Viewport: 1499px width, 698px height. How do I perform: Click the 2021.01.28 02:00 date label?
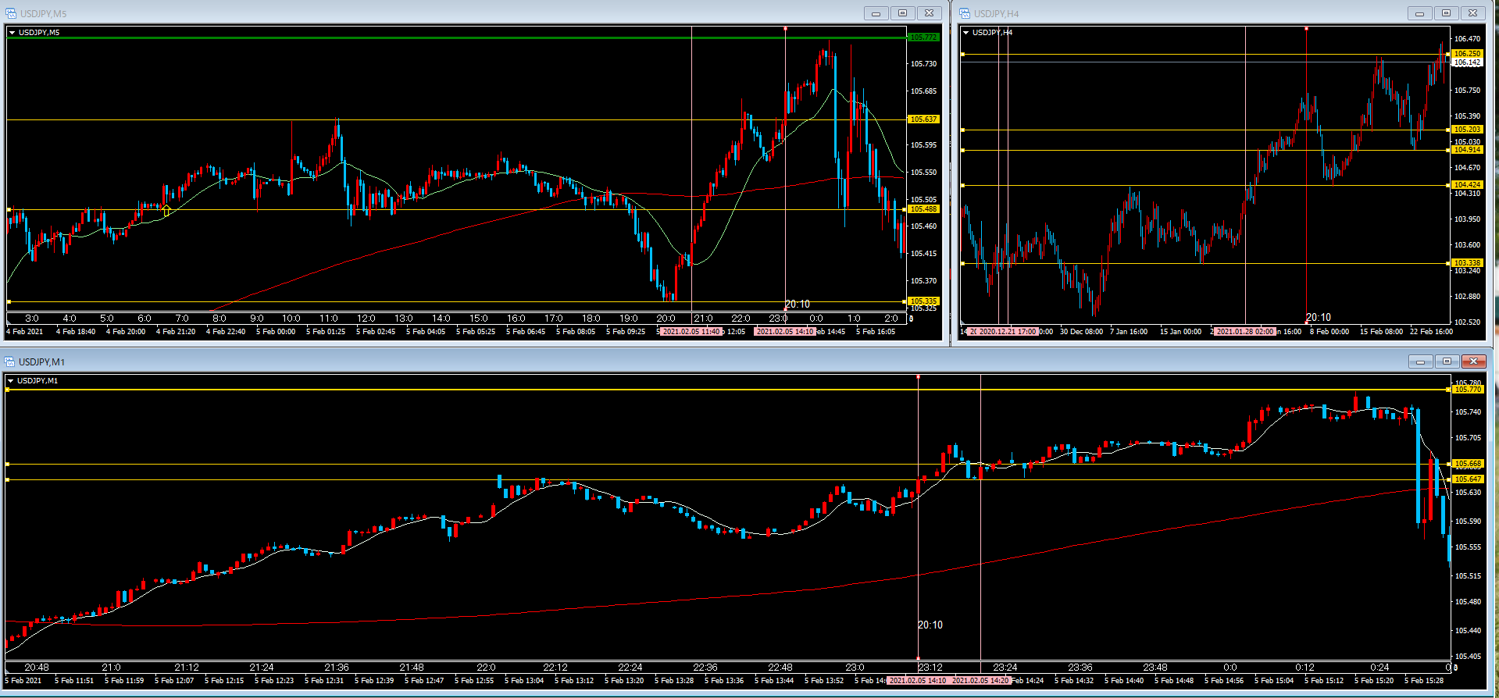[x=1245, y=332]
